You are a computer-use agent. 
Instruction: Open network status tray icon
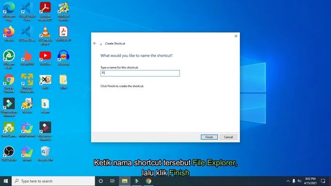(x=299, y=181)
